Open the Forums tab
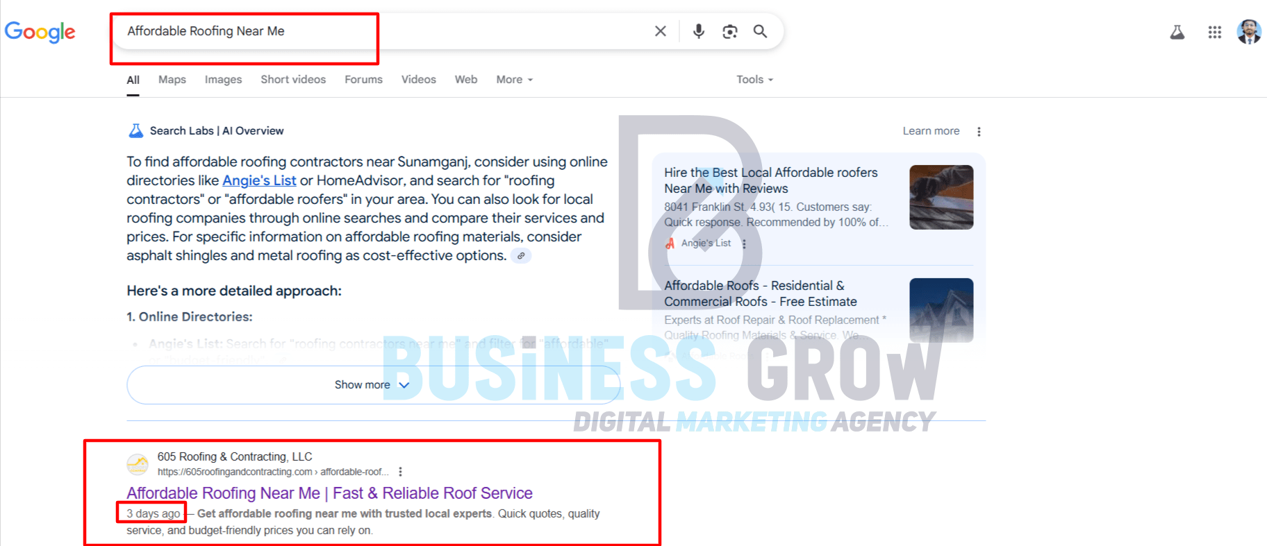1267x546 pixels. coord(363,80)
